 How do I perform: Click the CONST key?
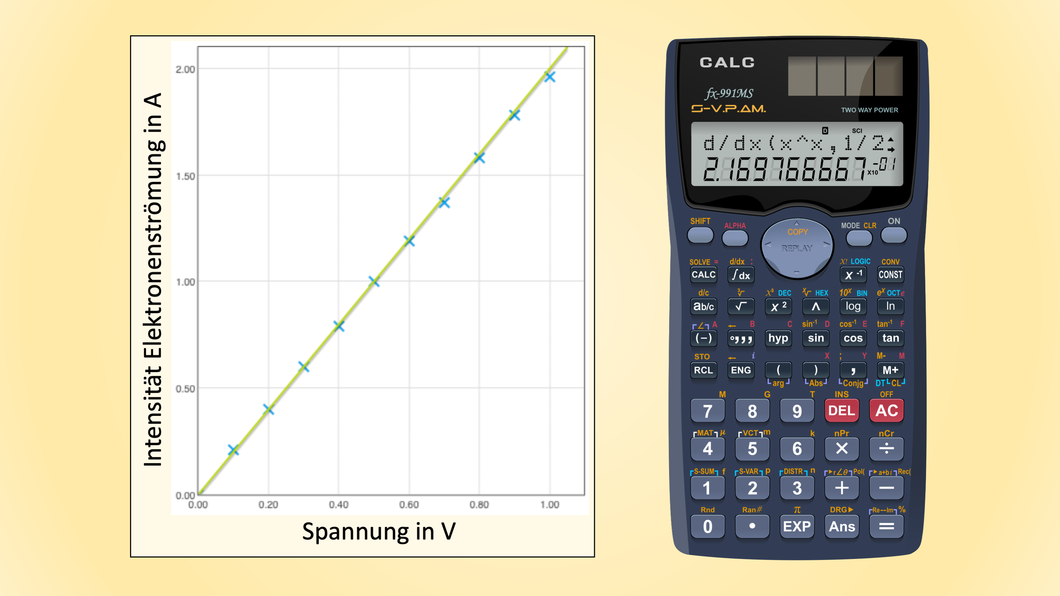coord(890,275)
